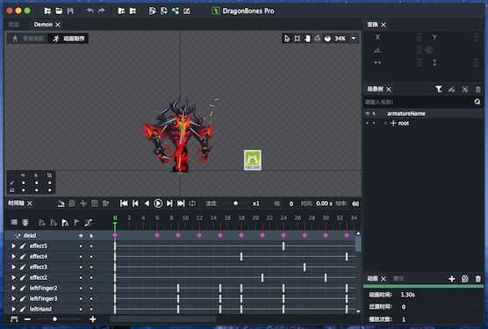Click the curve editor icon in timeline tools
This screenshot has height=329, width=488.
[89, 222]
